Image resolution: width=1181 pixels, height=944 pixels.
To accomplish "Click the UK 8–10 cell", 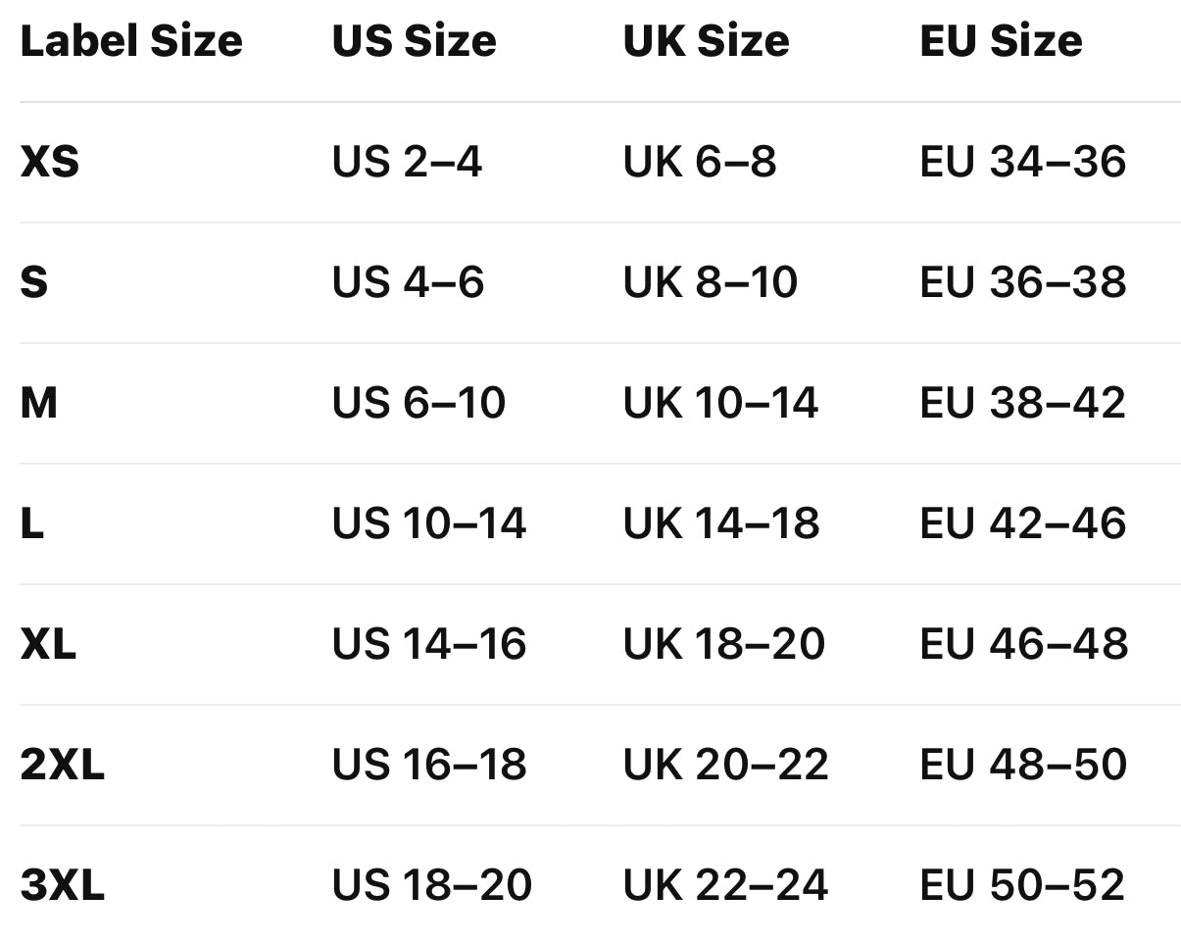I will (710, 282).
